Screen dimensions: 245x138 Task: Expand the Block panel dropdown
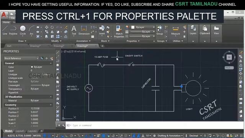[105, 41]
